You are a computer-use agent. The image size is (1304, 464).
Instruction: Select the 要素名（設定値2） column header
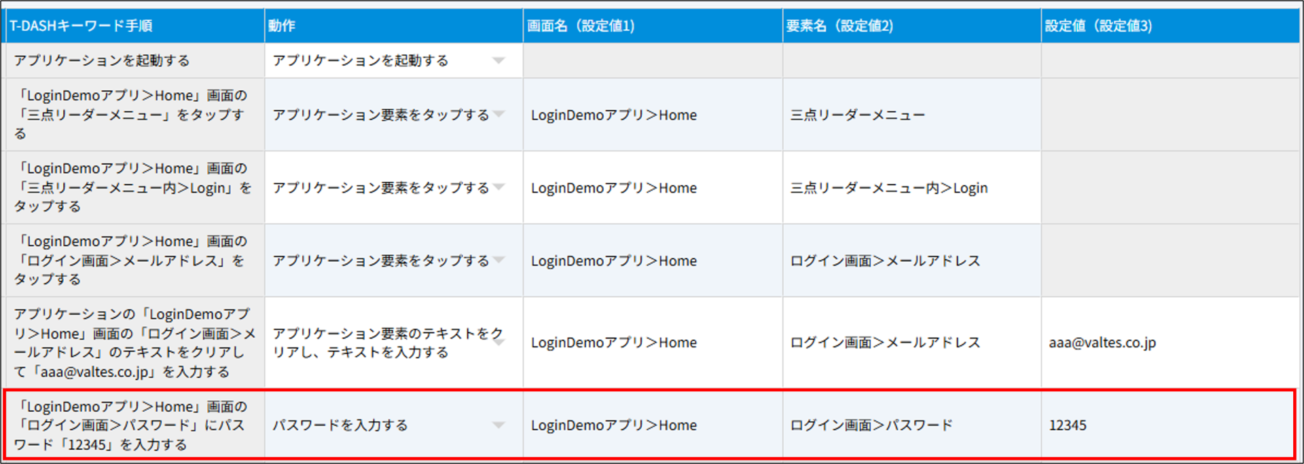point(839,26)
